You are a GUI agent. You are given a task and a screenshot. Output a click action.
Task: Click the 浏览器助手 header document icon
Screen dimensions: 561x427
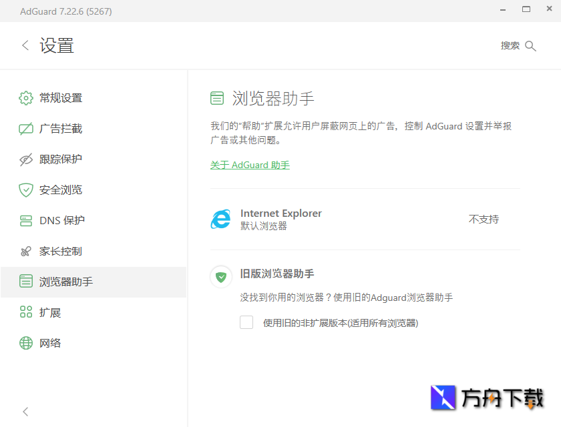coord(216,97)
